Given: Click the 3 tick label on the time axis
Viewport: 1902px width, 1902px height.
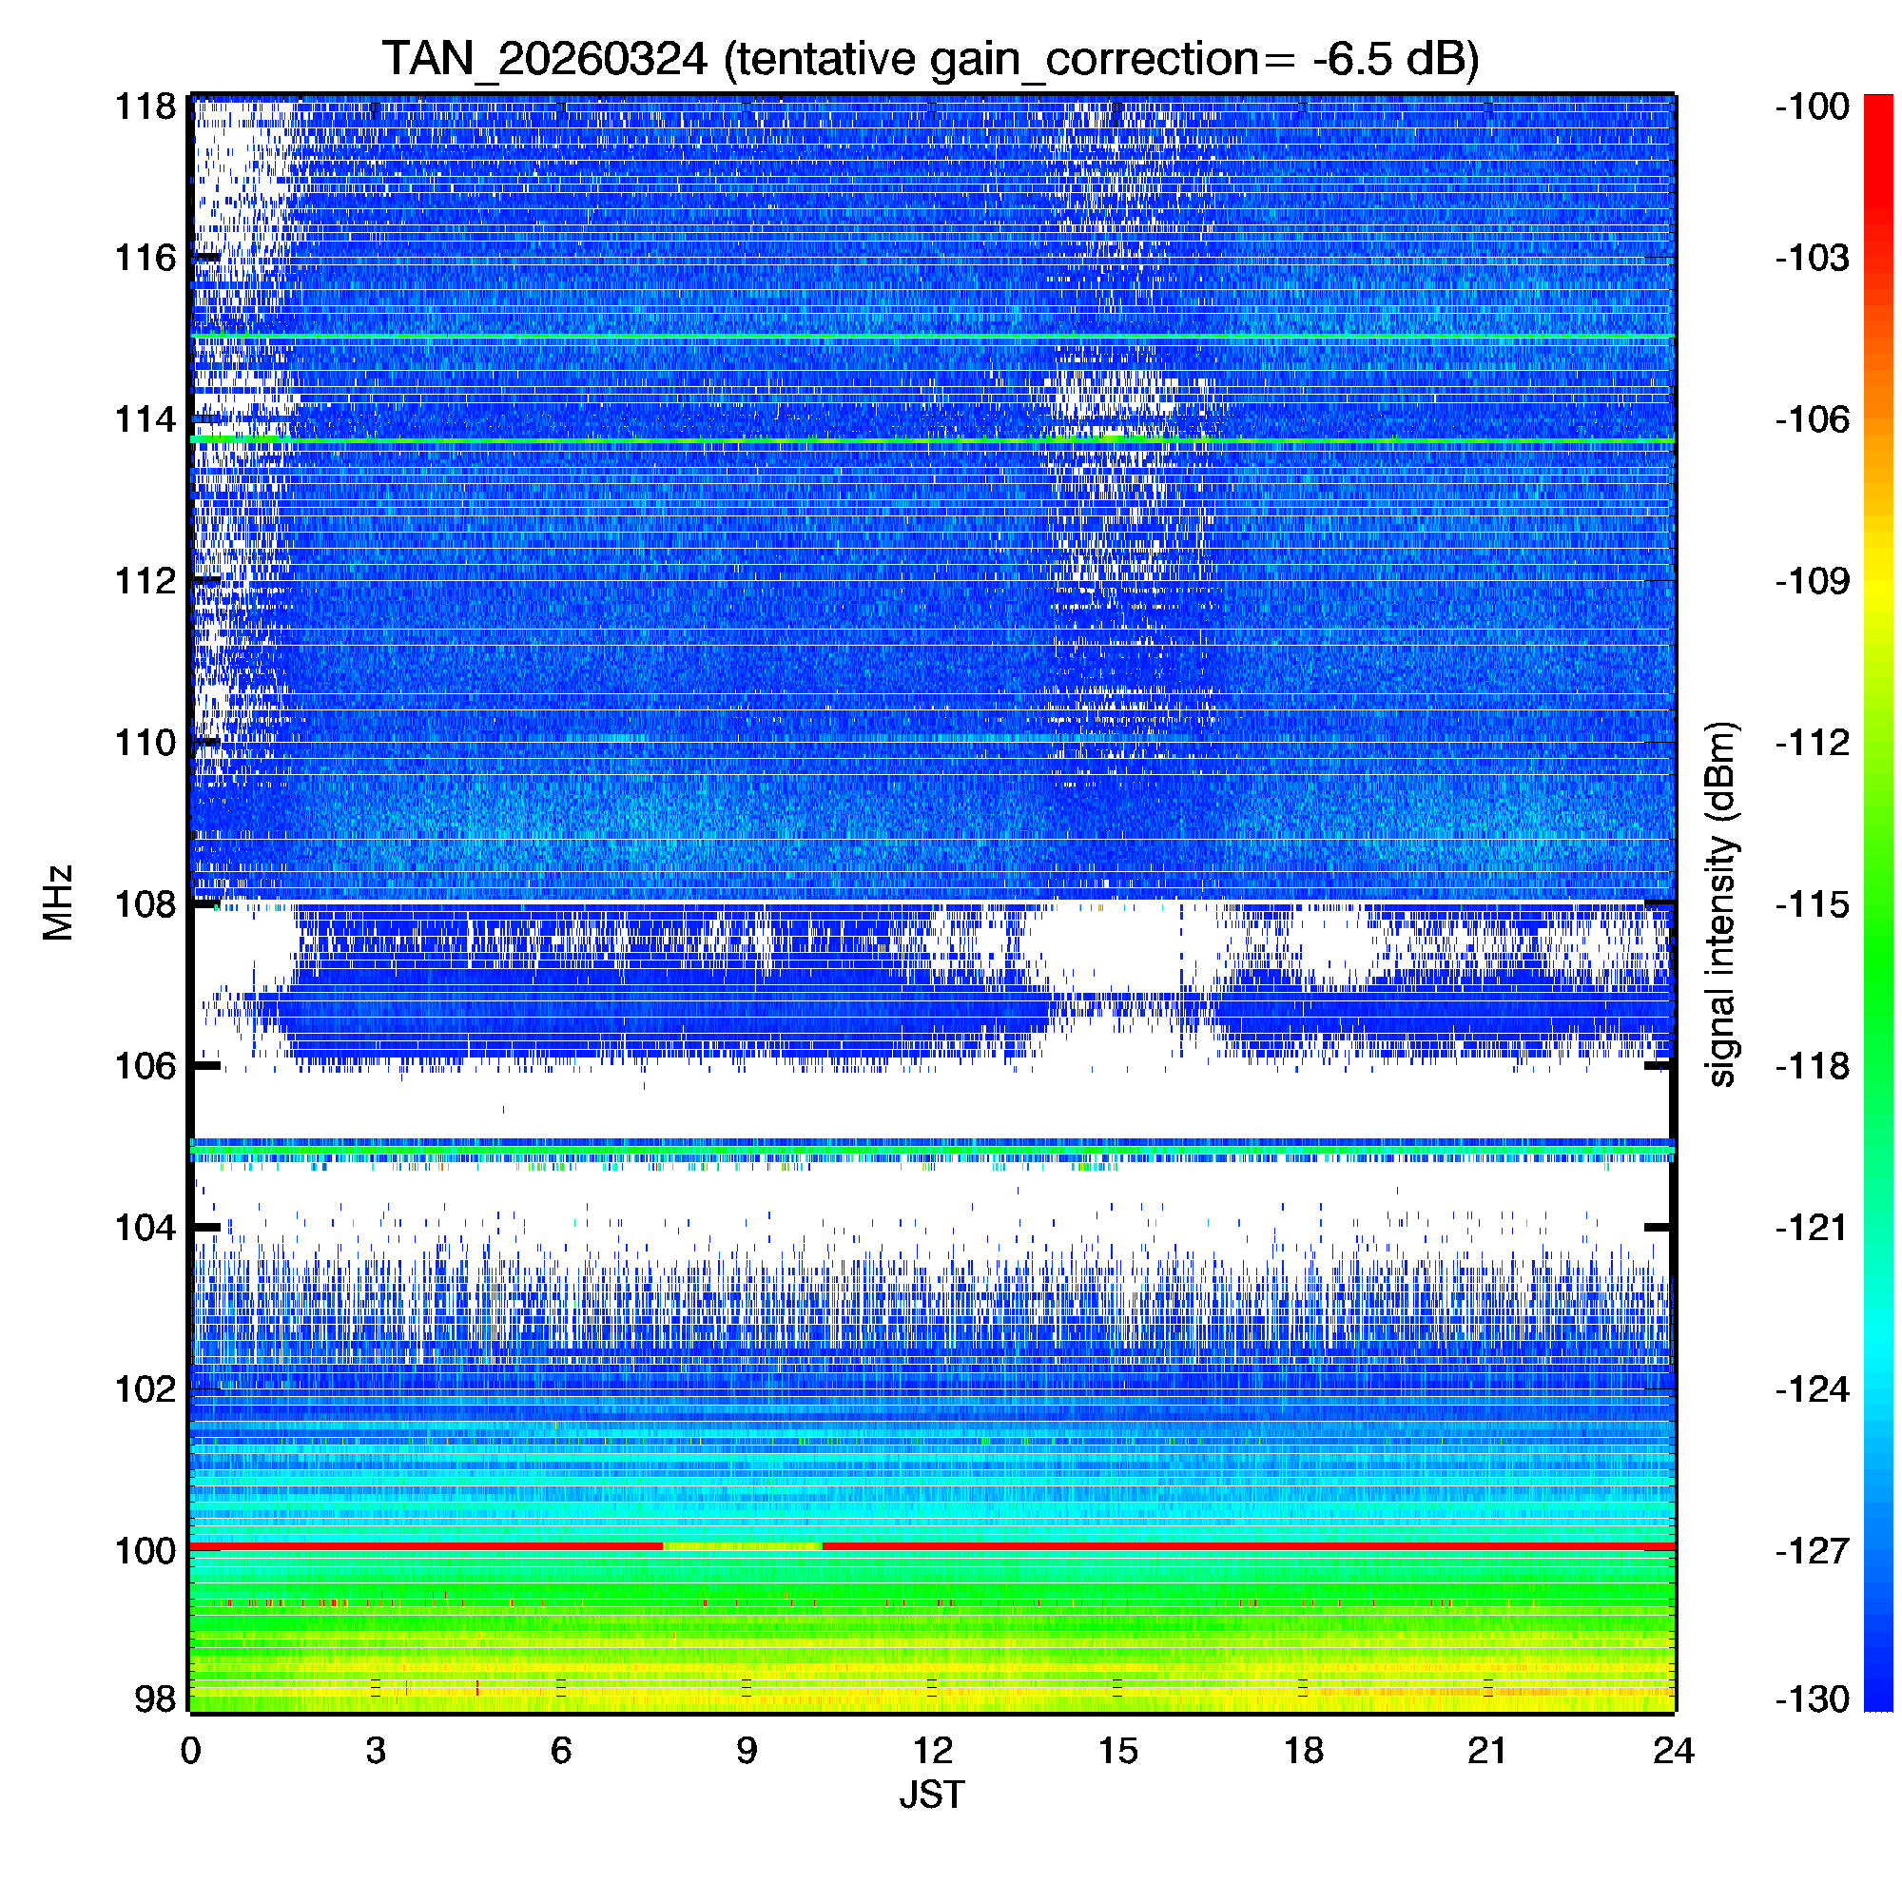Looking at the screenshot, I should pos(375,1751).
